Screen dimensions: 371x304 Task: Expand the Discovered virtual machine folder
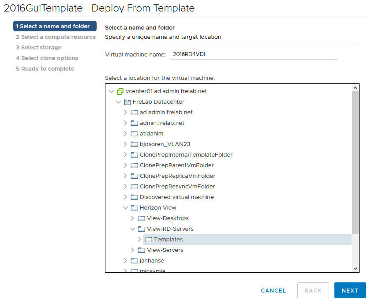125,197
